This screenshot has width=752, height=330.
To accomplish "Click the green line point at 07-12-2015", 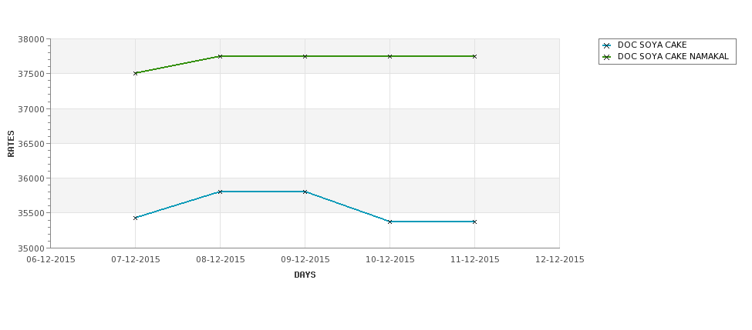I will coord(135,73).
